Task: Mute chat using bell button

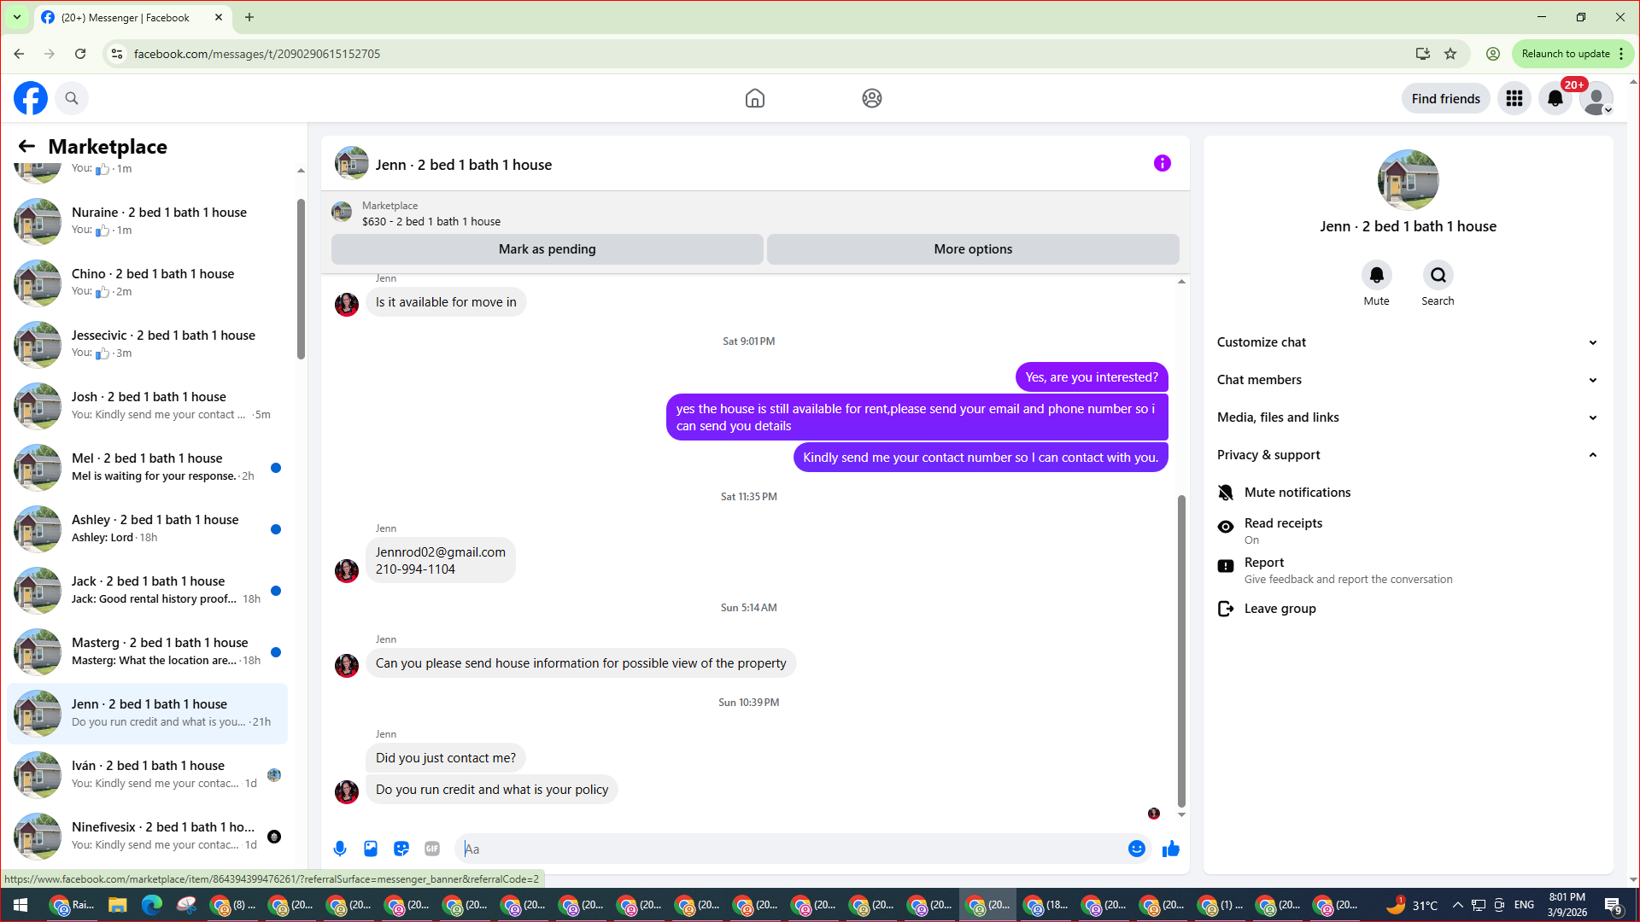Action: [x=1376, y=276]
